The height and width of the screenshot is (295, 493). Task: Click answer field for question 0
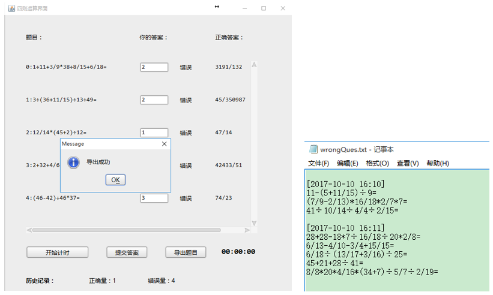pos(154,67)
